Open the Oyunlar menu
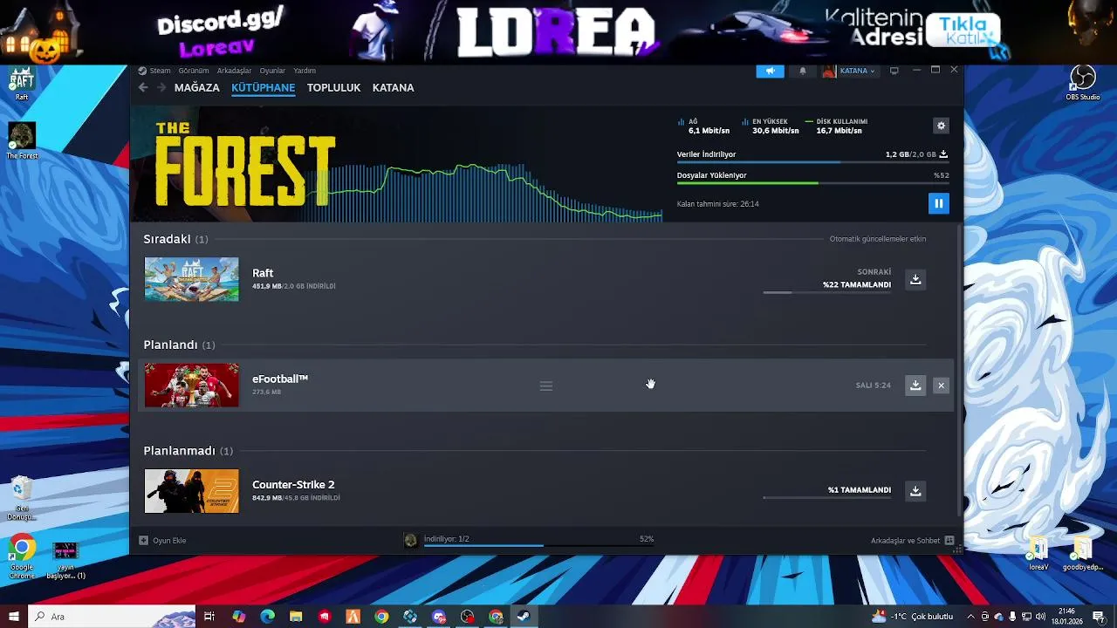Viewport: 1117px width, 628px height. [272, 71]
